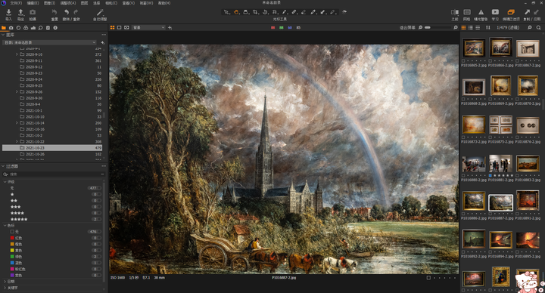
Task: Click the Undo arrow button
Action: (66, 12)
